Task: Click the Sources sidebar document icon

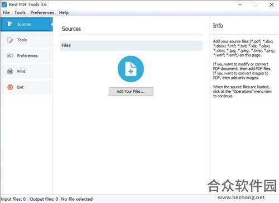Action: [x=10, y=24]
